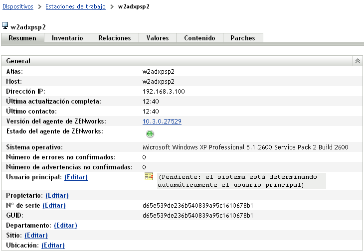Viewport: 364px width, 252px height.
Task: Edit the Propietario value
Action: coord(57,195)
